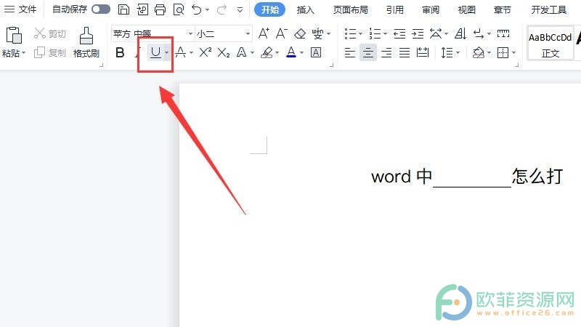Open Print Preview icon
Image resolution: width=581 pixels, height=327 pixels.
point(179,9)
